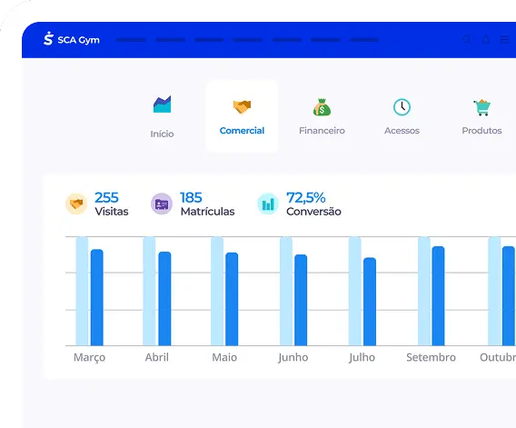
Task: Click the 72,5% Conversão value
Action: coord(306,197)
